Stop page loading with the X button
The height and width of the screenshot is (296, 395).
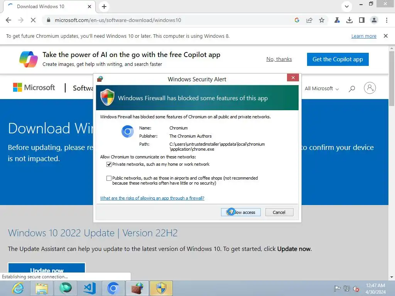33,20
